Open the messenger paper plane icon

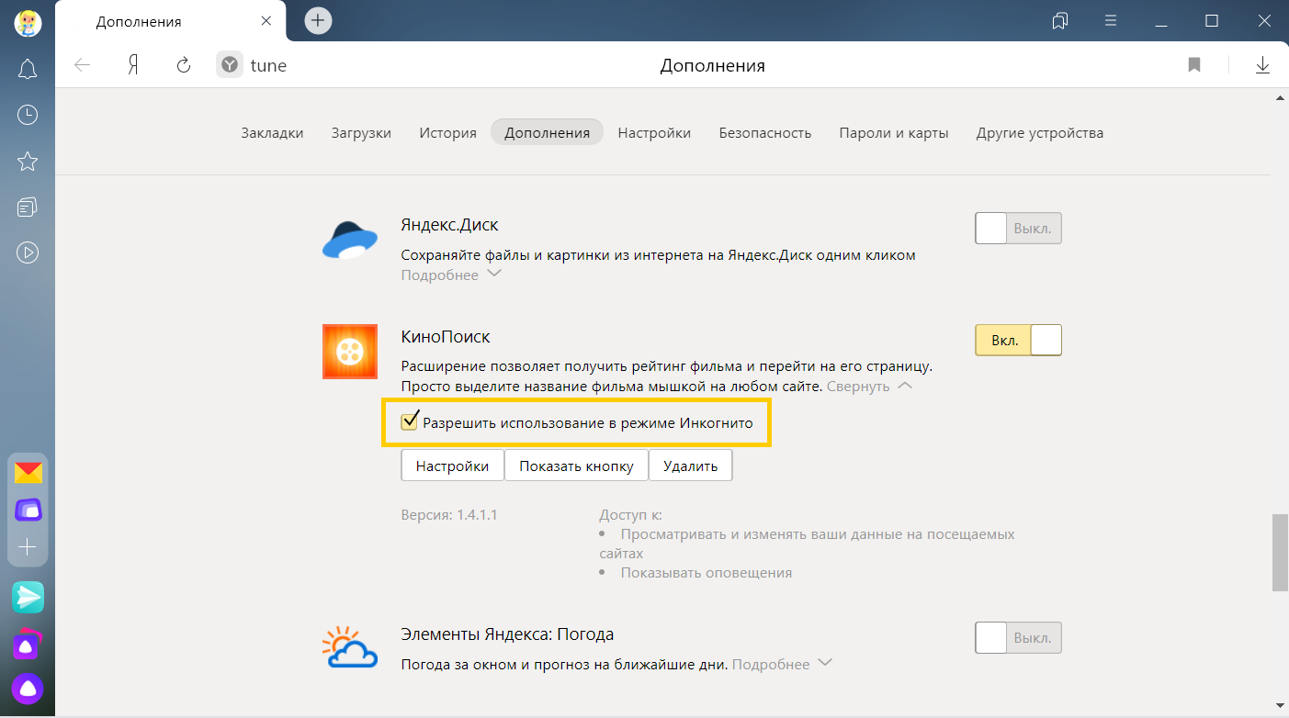point(28,597)
